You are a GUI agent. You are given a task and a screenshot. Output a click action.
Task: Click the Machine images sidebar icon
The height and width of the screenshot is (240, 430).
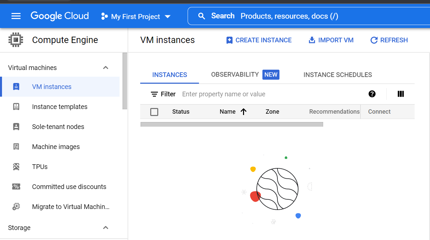(16, 147)
